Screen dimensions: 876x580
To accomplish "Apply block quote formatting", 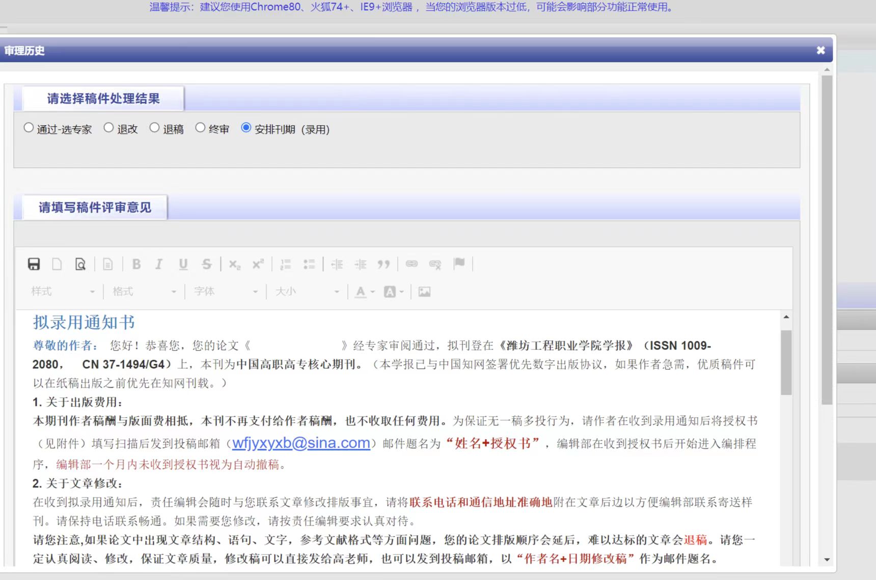I will (384, 264).
